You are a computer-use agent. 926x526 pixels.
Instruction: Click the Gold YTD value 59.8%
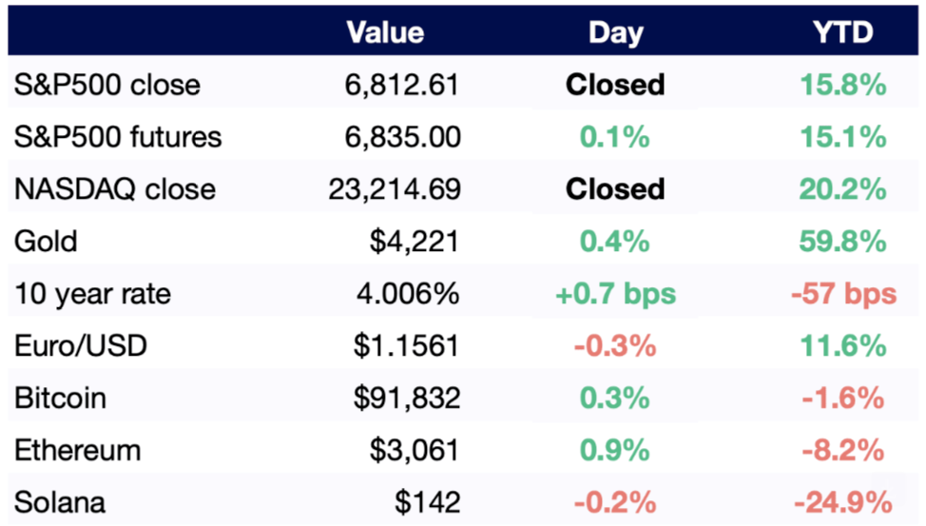pyautogui.click(x=842, y=241)
